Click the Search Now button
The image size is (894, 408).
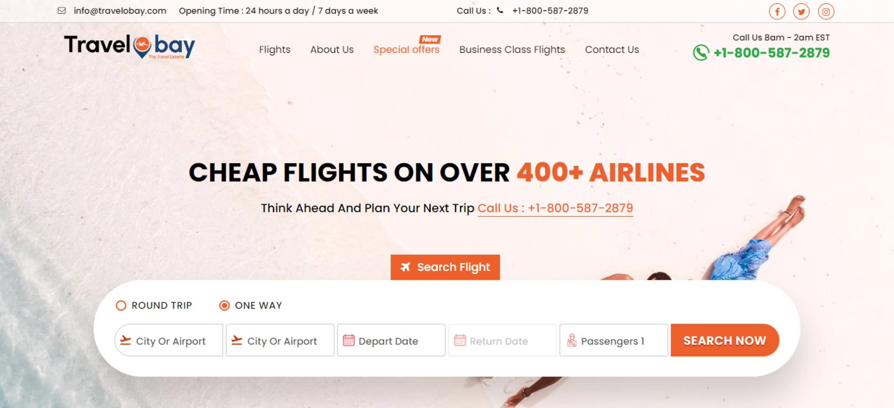[725, 340]
